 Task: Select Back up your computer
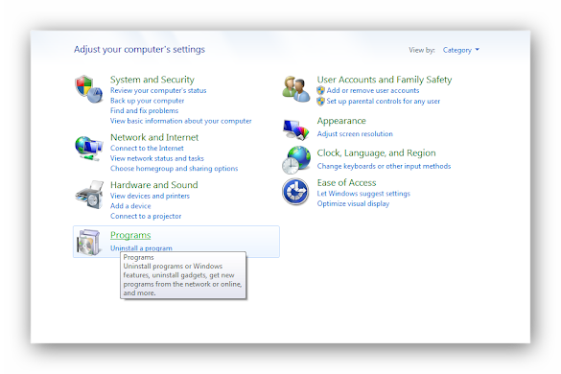pos(147,101)
